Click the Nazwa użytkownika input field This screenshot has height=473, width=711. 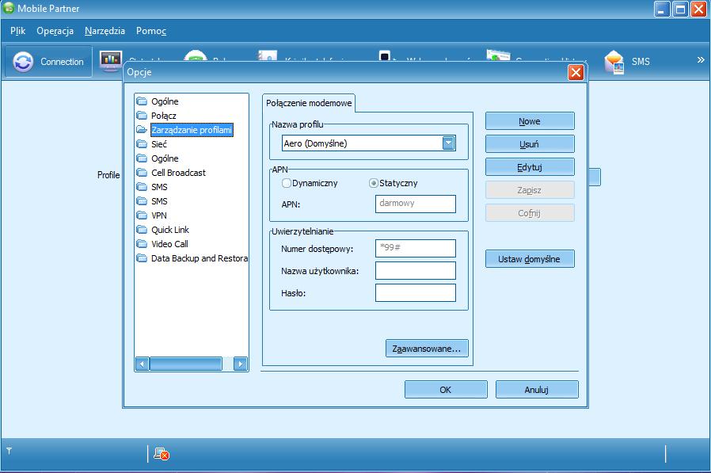pyautogui.click(x=415, y=271)
